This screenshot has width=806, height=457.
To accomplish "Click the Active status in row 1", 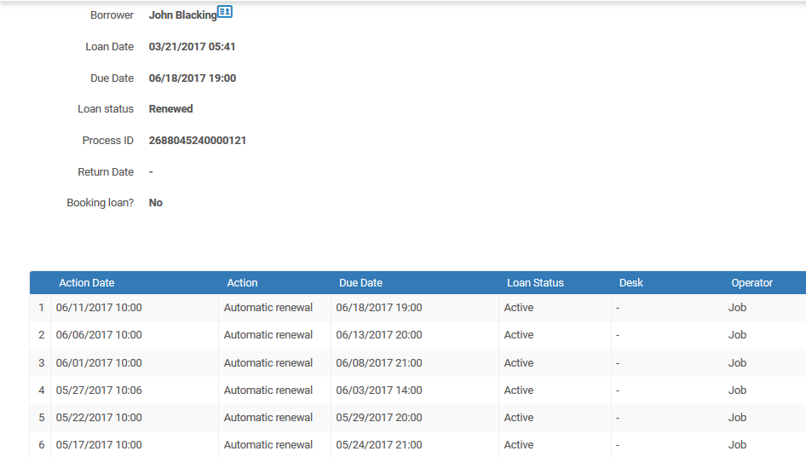I will [x=518, y=308].
